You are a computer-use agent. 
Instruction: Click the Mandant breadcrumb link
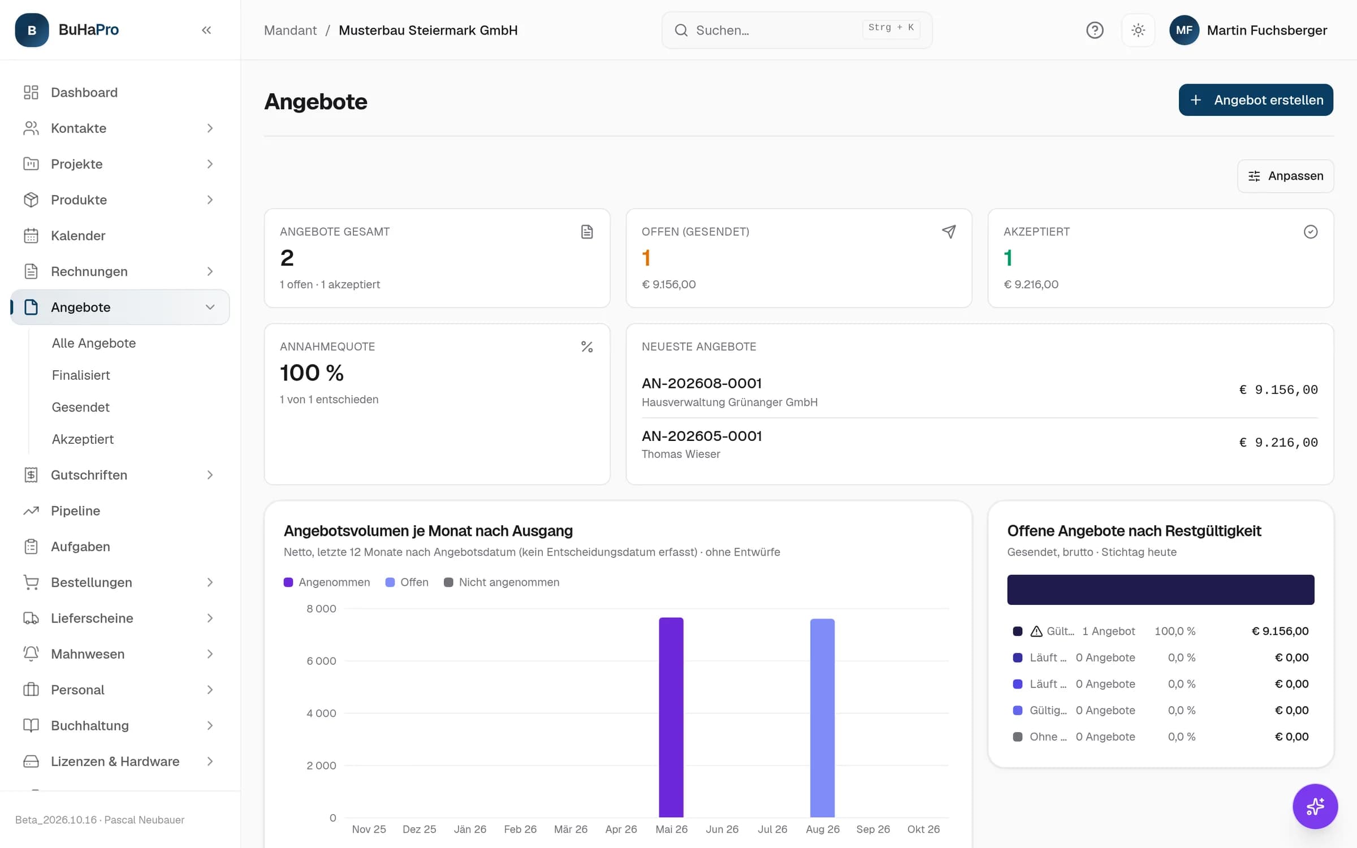tap(290, 30)
